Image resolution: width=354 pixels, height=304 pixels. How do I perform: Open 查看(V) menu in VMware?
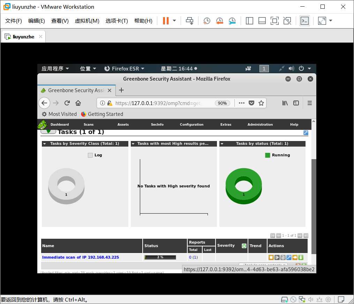tap(60, 21)
